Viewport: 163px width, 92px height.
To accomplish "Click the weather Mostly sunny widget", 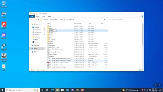I will point(130,90).
